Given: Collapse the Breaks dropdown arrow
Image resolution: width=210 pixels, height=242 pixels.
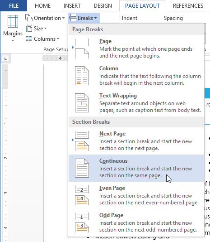Looking at the screenshot, I should 96,18.
